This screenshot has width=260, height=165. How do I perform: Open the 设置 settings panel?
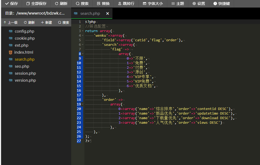click(x=199, y=4)
